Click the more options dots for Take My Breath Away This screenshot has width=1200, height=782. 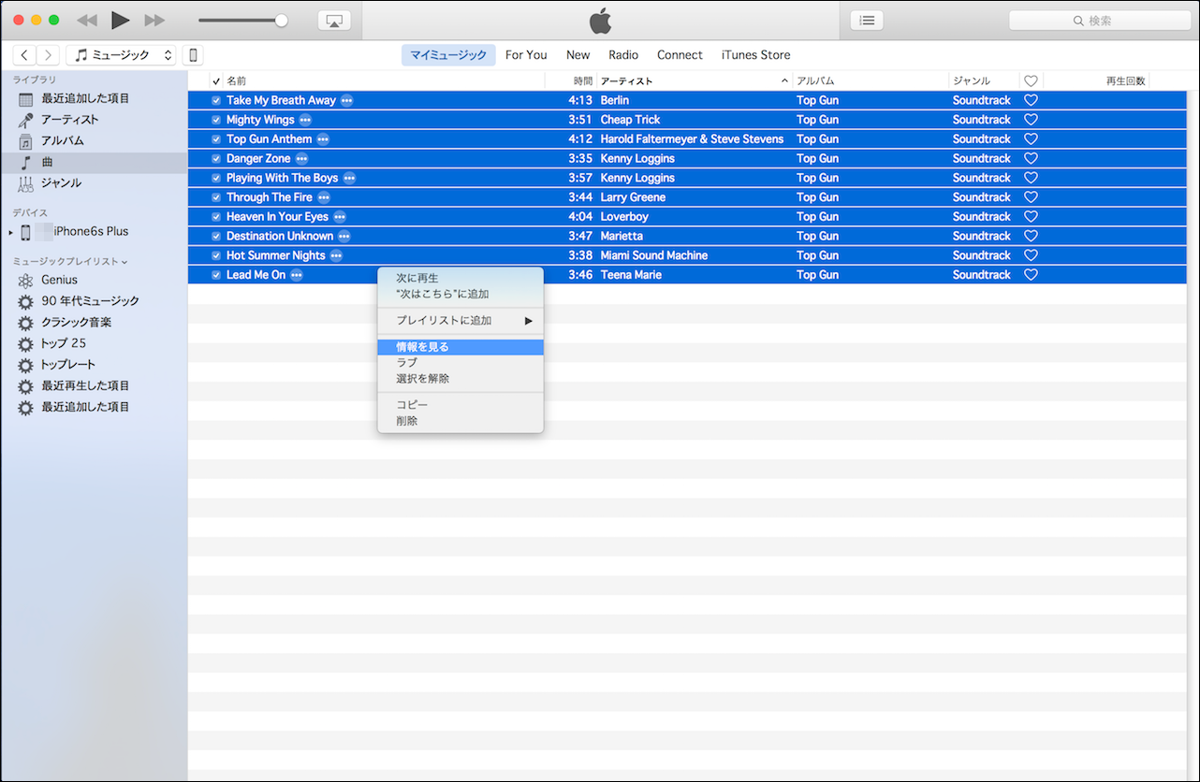[x=347, y=100]
